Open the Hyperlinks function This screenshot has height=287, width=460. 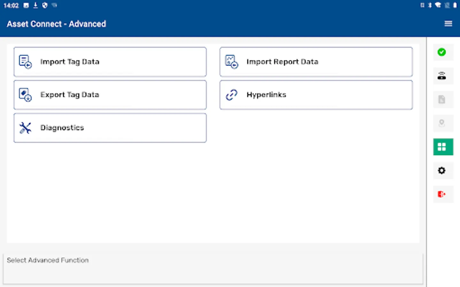point(316,95)
